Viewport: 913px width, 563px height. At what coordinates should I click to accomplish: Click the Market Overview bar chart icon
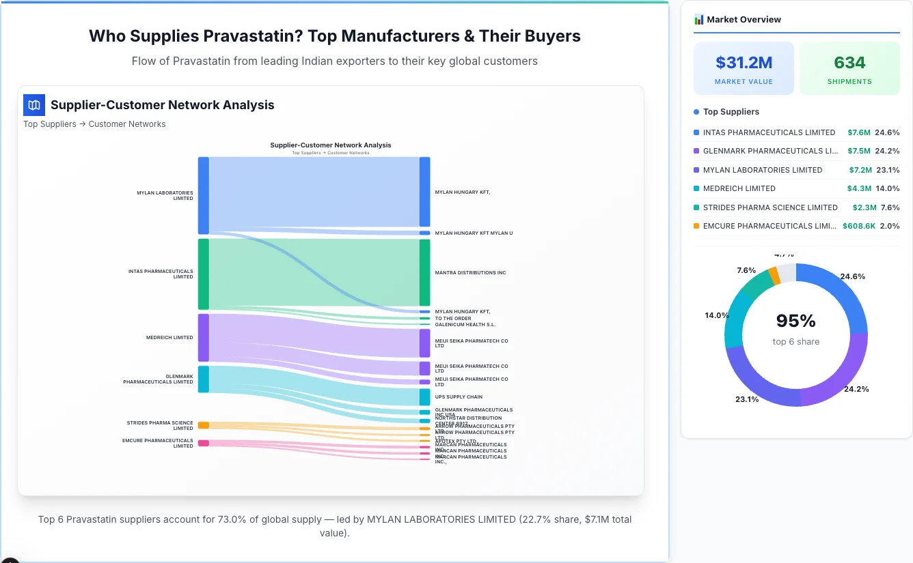pyautogui.click(x=698, y=19)
